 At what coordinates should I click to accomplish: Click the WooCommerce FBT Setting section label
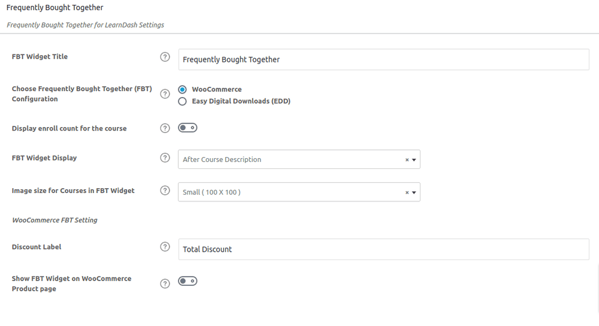(x=55, y=220)
